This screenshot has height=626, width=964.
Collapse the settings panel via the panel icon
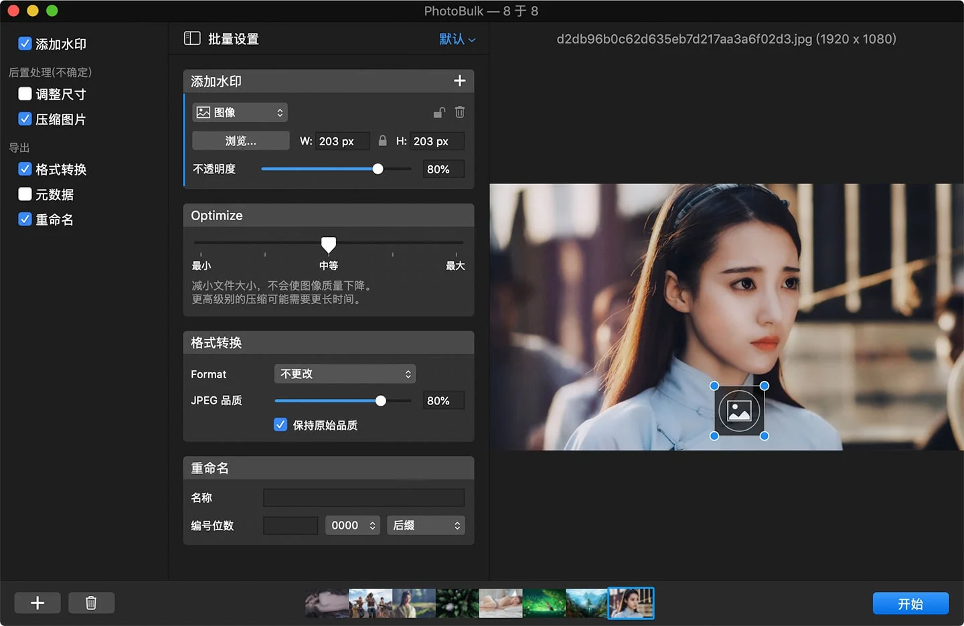(192, 38)
